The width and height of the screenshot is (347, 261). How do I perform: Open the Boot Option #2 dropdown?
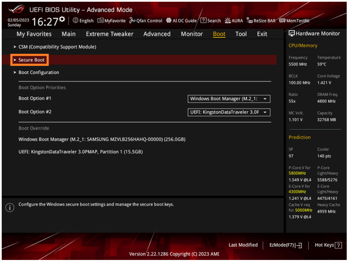click(229, 112)
